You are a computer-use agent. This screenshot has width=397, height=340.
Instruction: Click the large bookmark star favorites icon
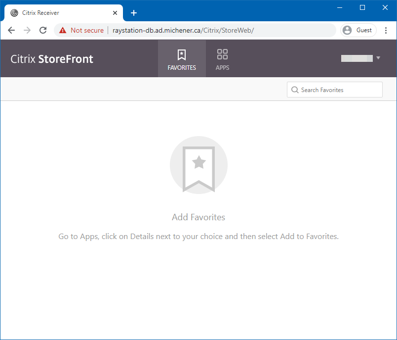coord(199,165)
